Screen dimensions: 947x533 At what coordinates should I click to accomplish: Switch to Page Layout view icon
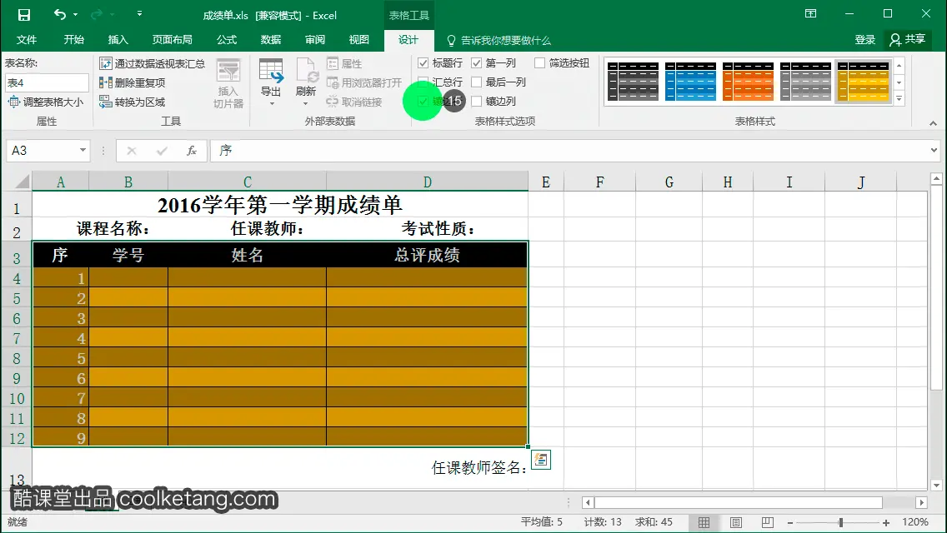click(x=735, y=522)
